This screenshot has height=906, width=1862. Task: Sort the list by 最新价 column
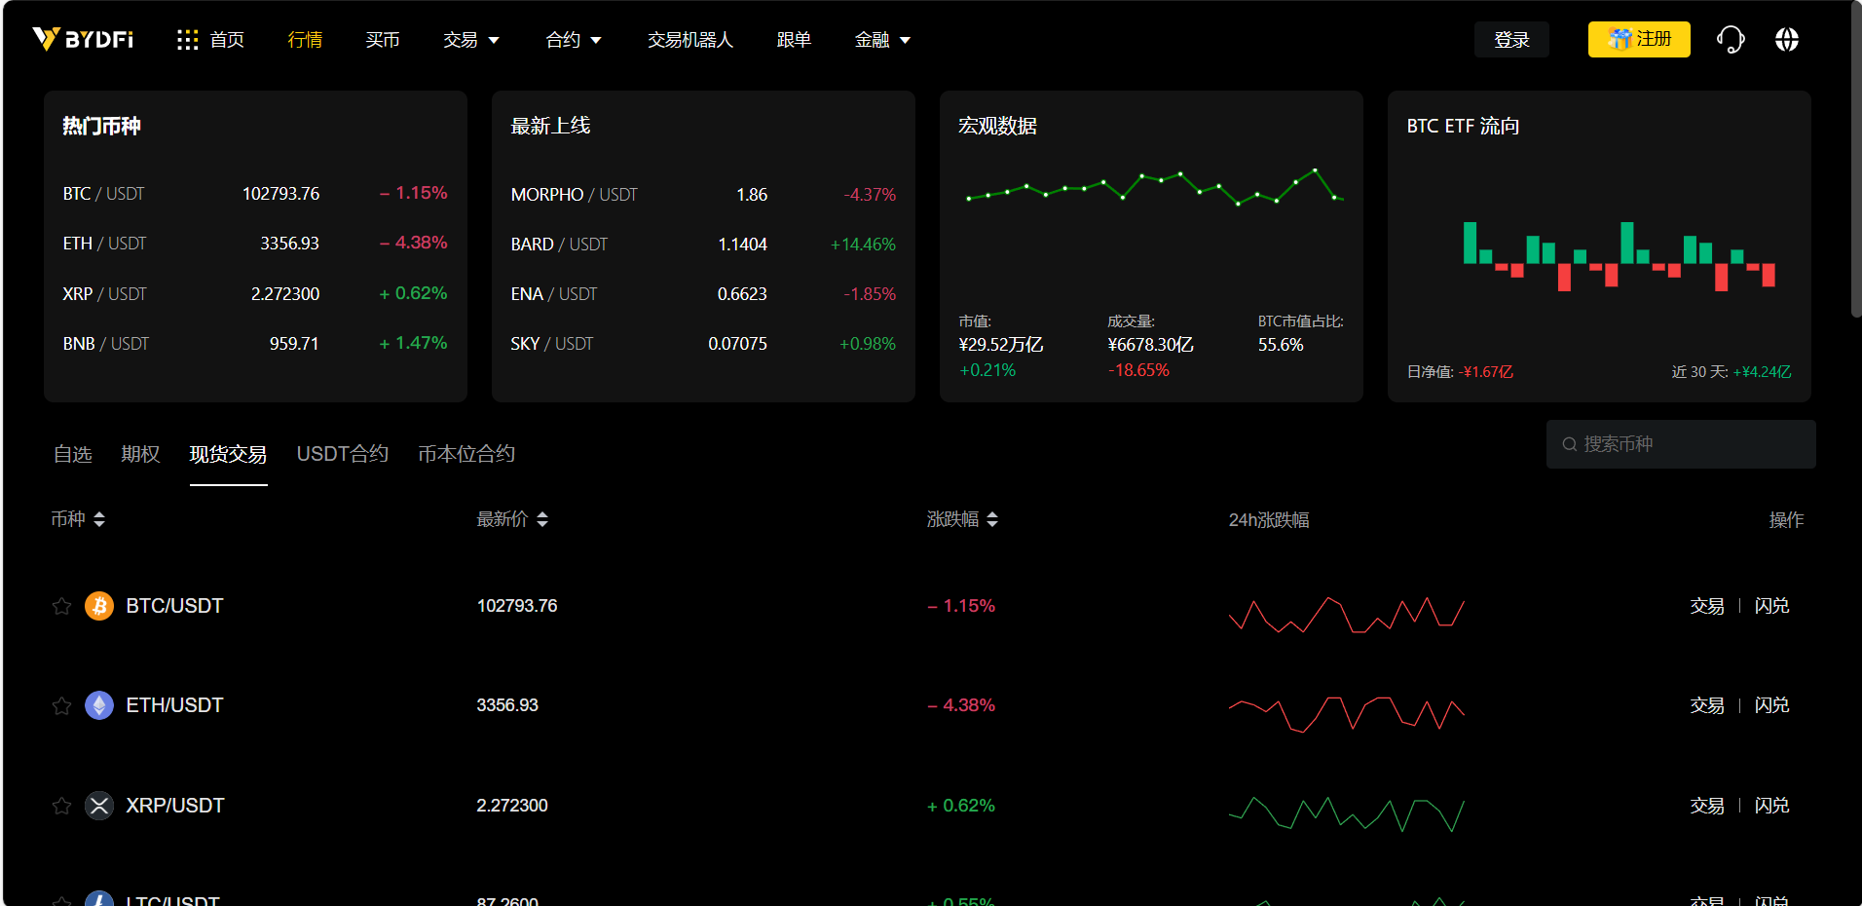click(512, 519)
